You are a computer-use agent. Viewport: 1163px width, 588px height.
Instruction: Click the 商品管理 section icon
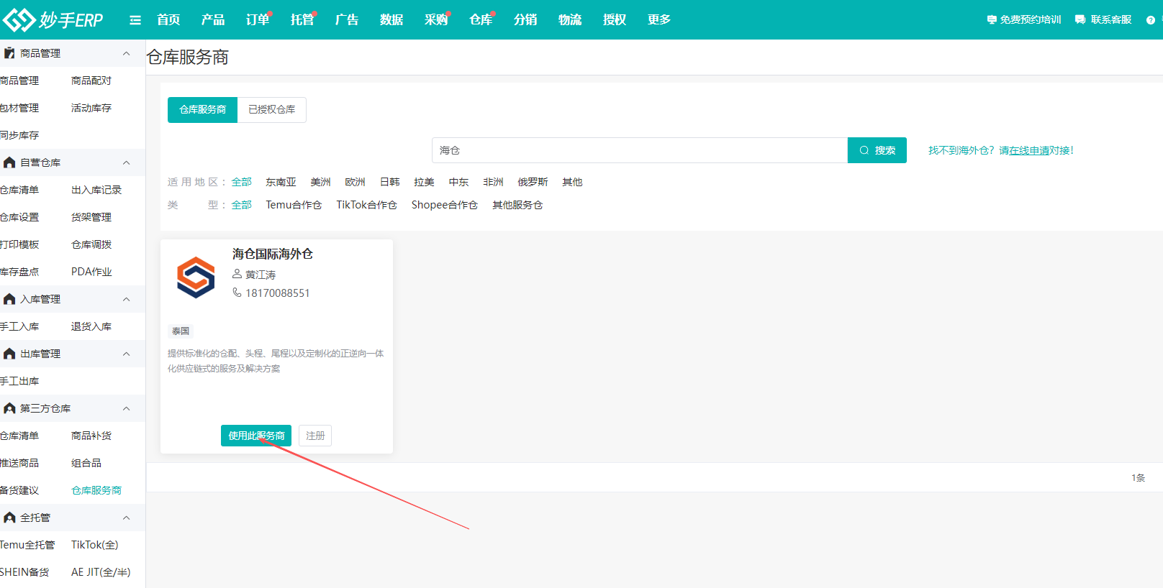pyautogui.click(x=9, y=53)
